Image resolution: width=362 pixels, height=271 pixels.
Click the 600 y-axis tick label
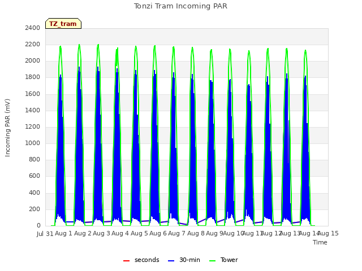35,176
